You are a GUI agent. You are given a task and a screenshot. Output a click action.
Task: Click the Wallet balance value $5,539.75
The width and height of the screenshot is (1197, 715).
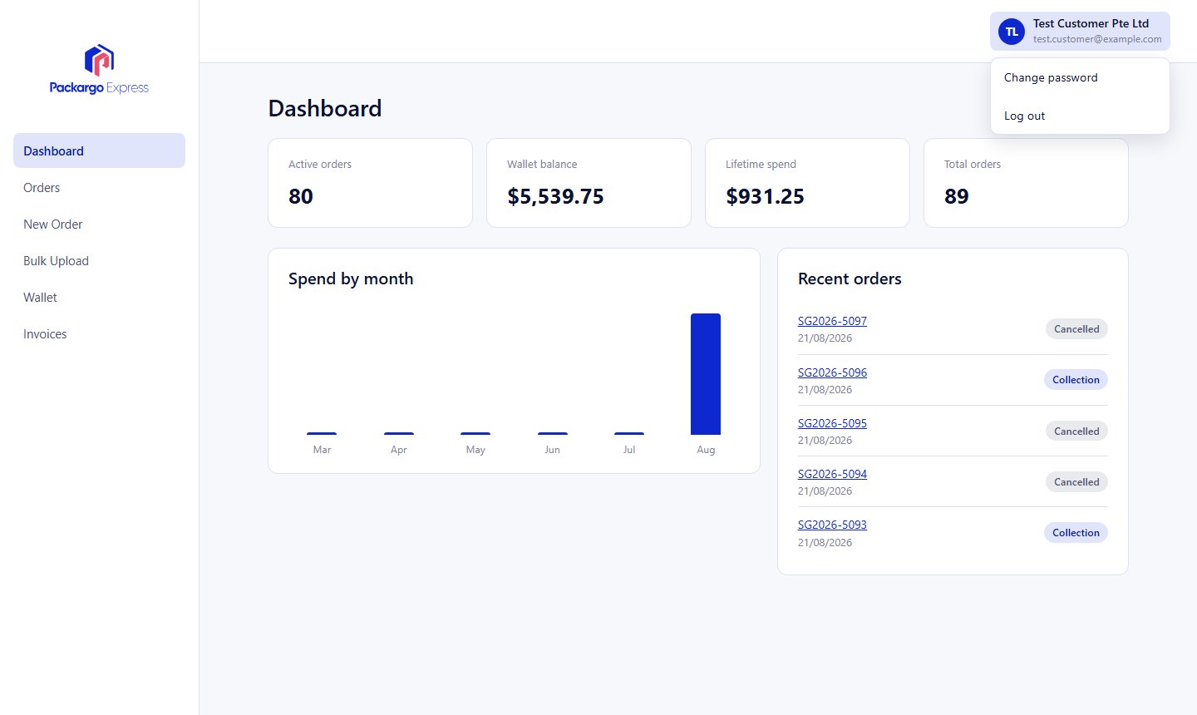click(555, 196)
